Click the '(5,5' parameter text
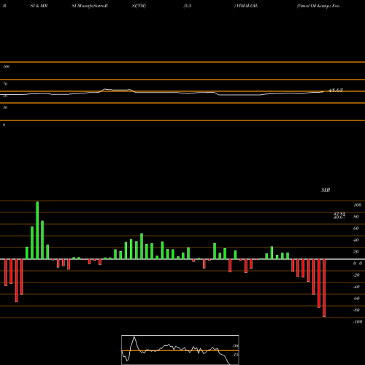Image resolution: width=365 pixels, height=365 pixels. point(188,6)
